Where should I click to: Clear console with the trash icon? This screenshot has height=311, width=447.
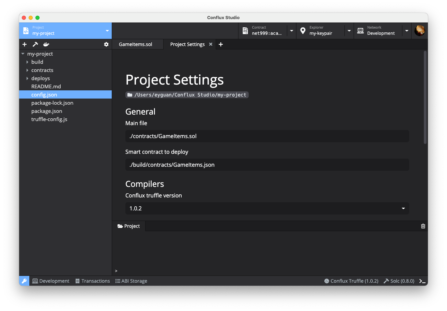pyautogui.click(x=423, y=226)
